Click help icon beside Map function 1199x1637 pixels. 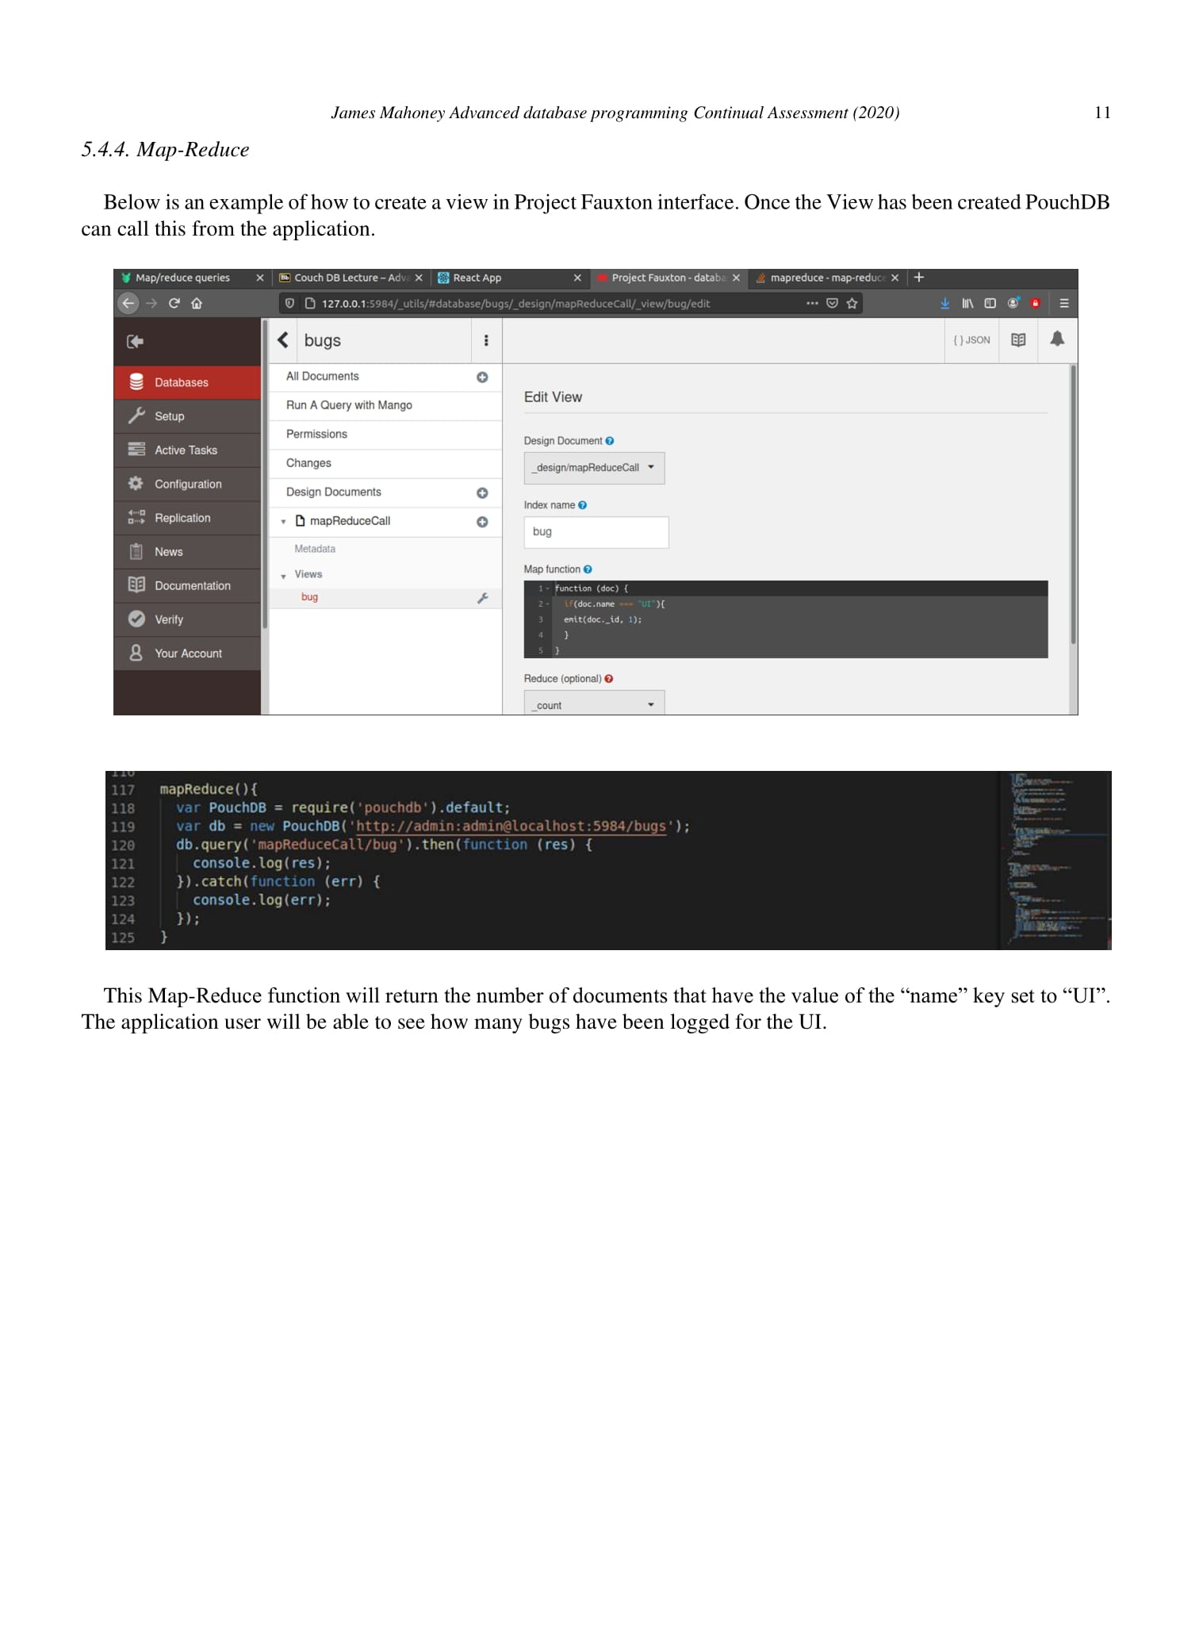(588, 569)
